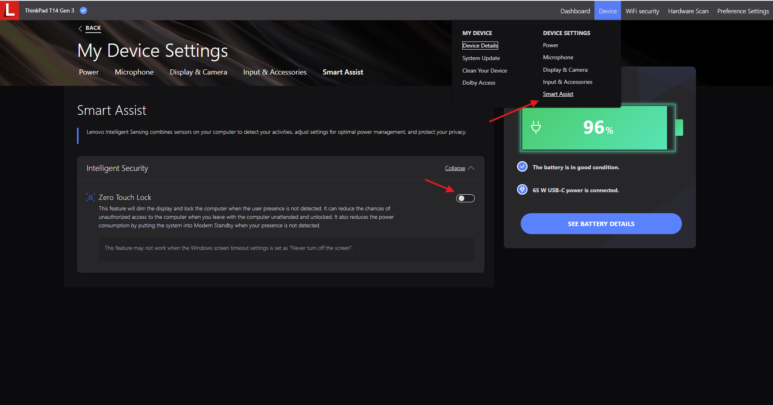Select Microphone under Device Settings dropdown
The image size is (773, 405).
tap(558, 57)
